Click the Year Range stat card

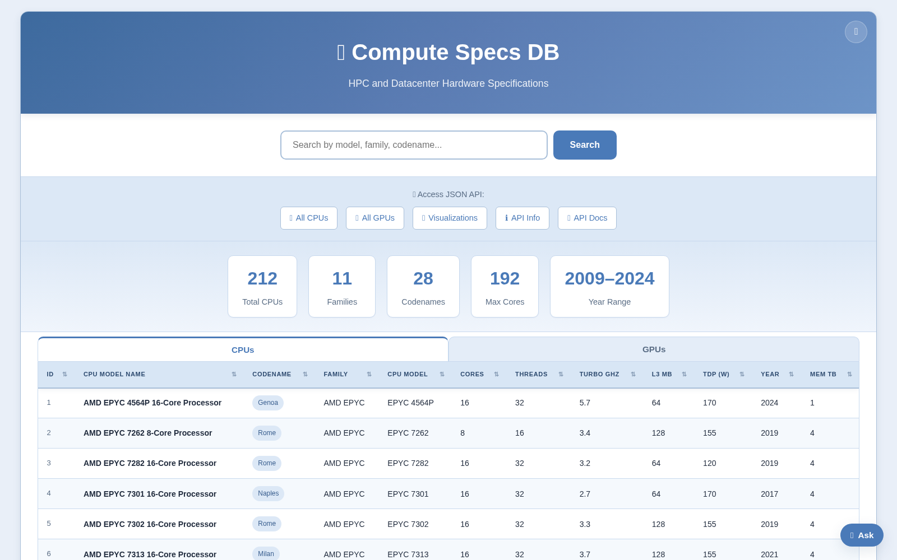point(609,287)
